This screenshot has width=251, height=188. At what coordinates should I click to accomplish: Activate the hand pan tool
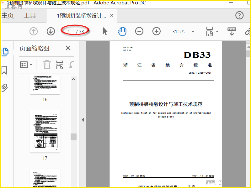pos(122,31)
